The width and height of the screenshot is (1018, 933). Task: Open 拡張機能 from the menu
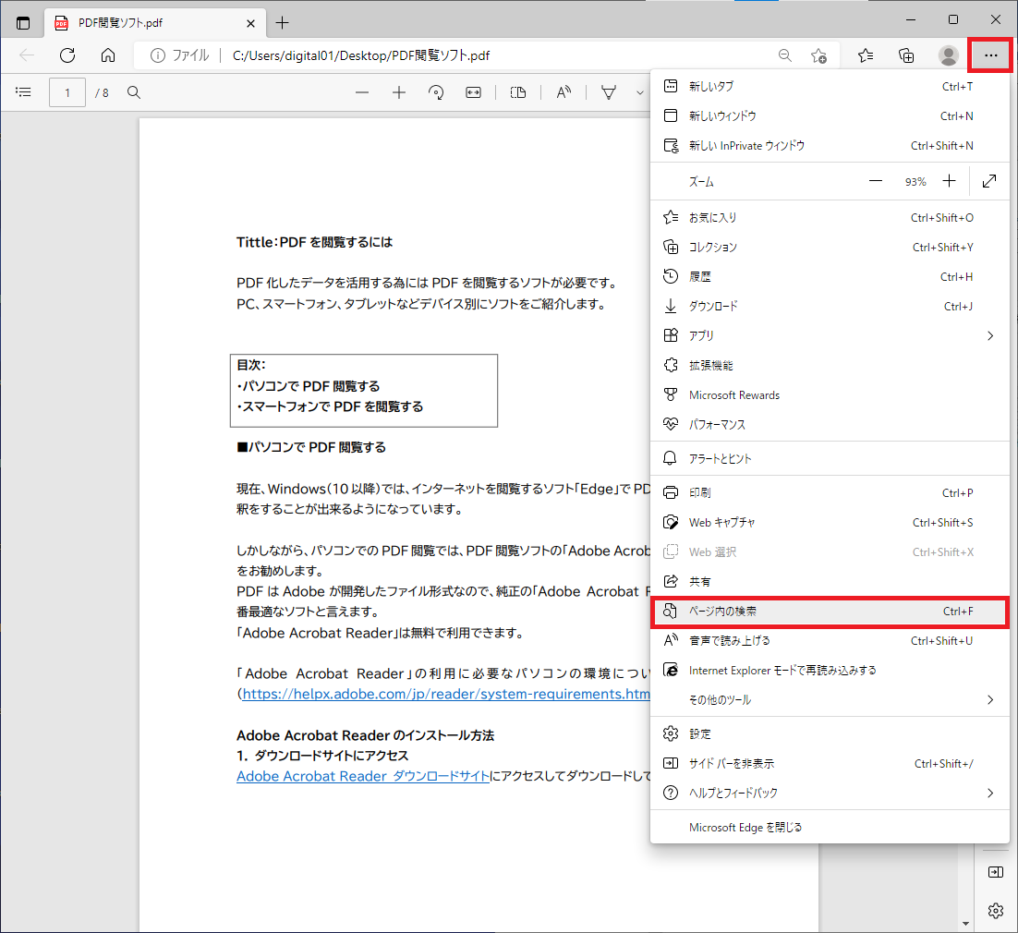(x=830, y=366)
